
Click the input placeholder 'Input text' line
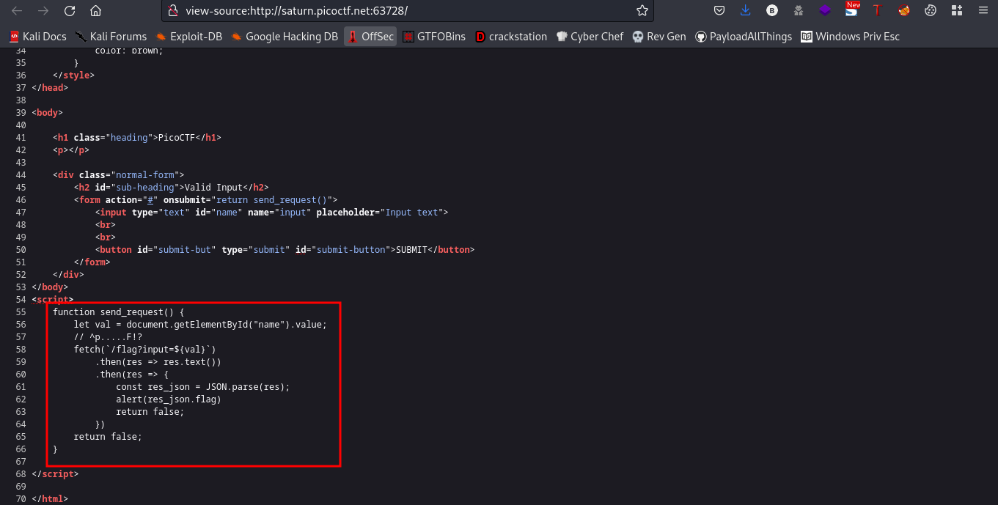pos(271,213)
